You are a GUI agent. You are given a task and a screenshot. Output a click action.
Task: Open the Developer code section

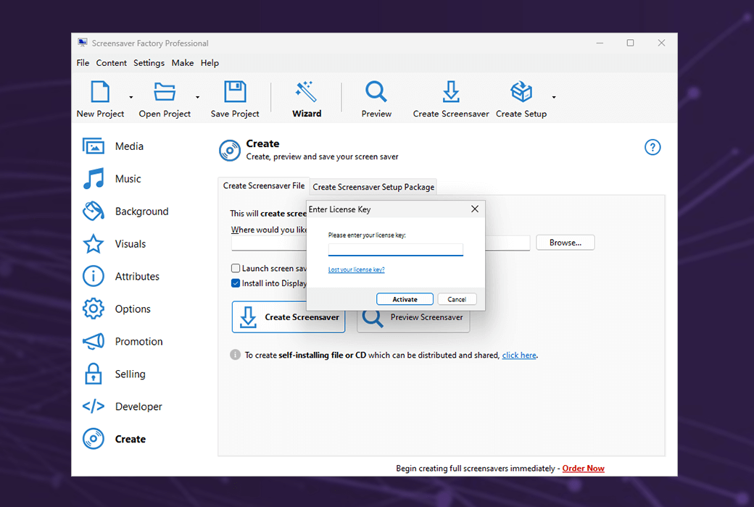point(123,406)
